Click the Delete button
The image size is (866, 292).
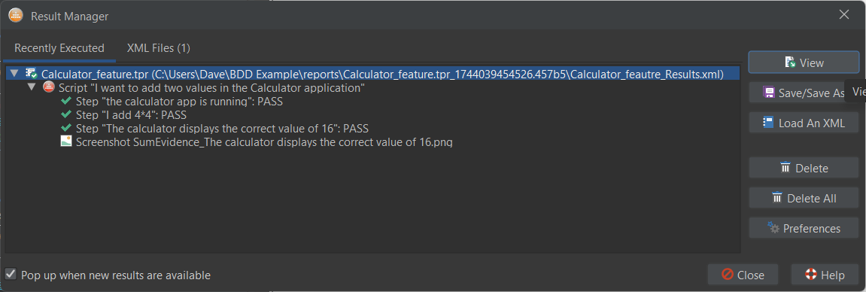point(804,168)
